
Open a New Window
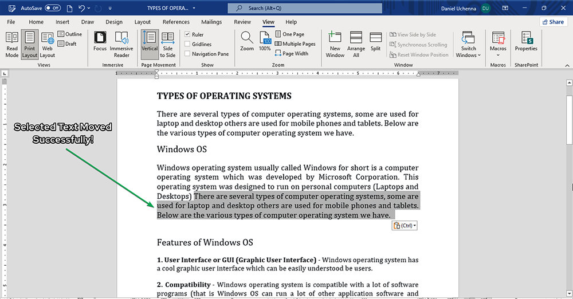pos(335,44)
